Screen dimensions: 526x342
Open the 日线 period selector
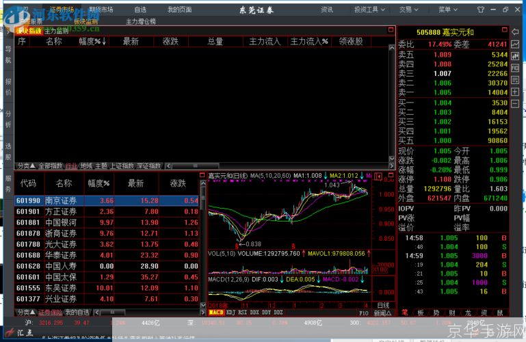pyautogui.click(x=383, y=305)
